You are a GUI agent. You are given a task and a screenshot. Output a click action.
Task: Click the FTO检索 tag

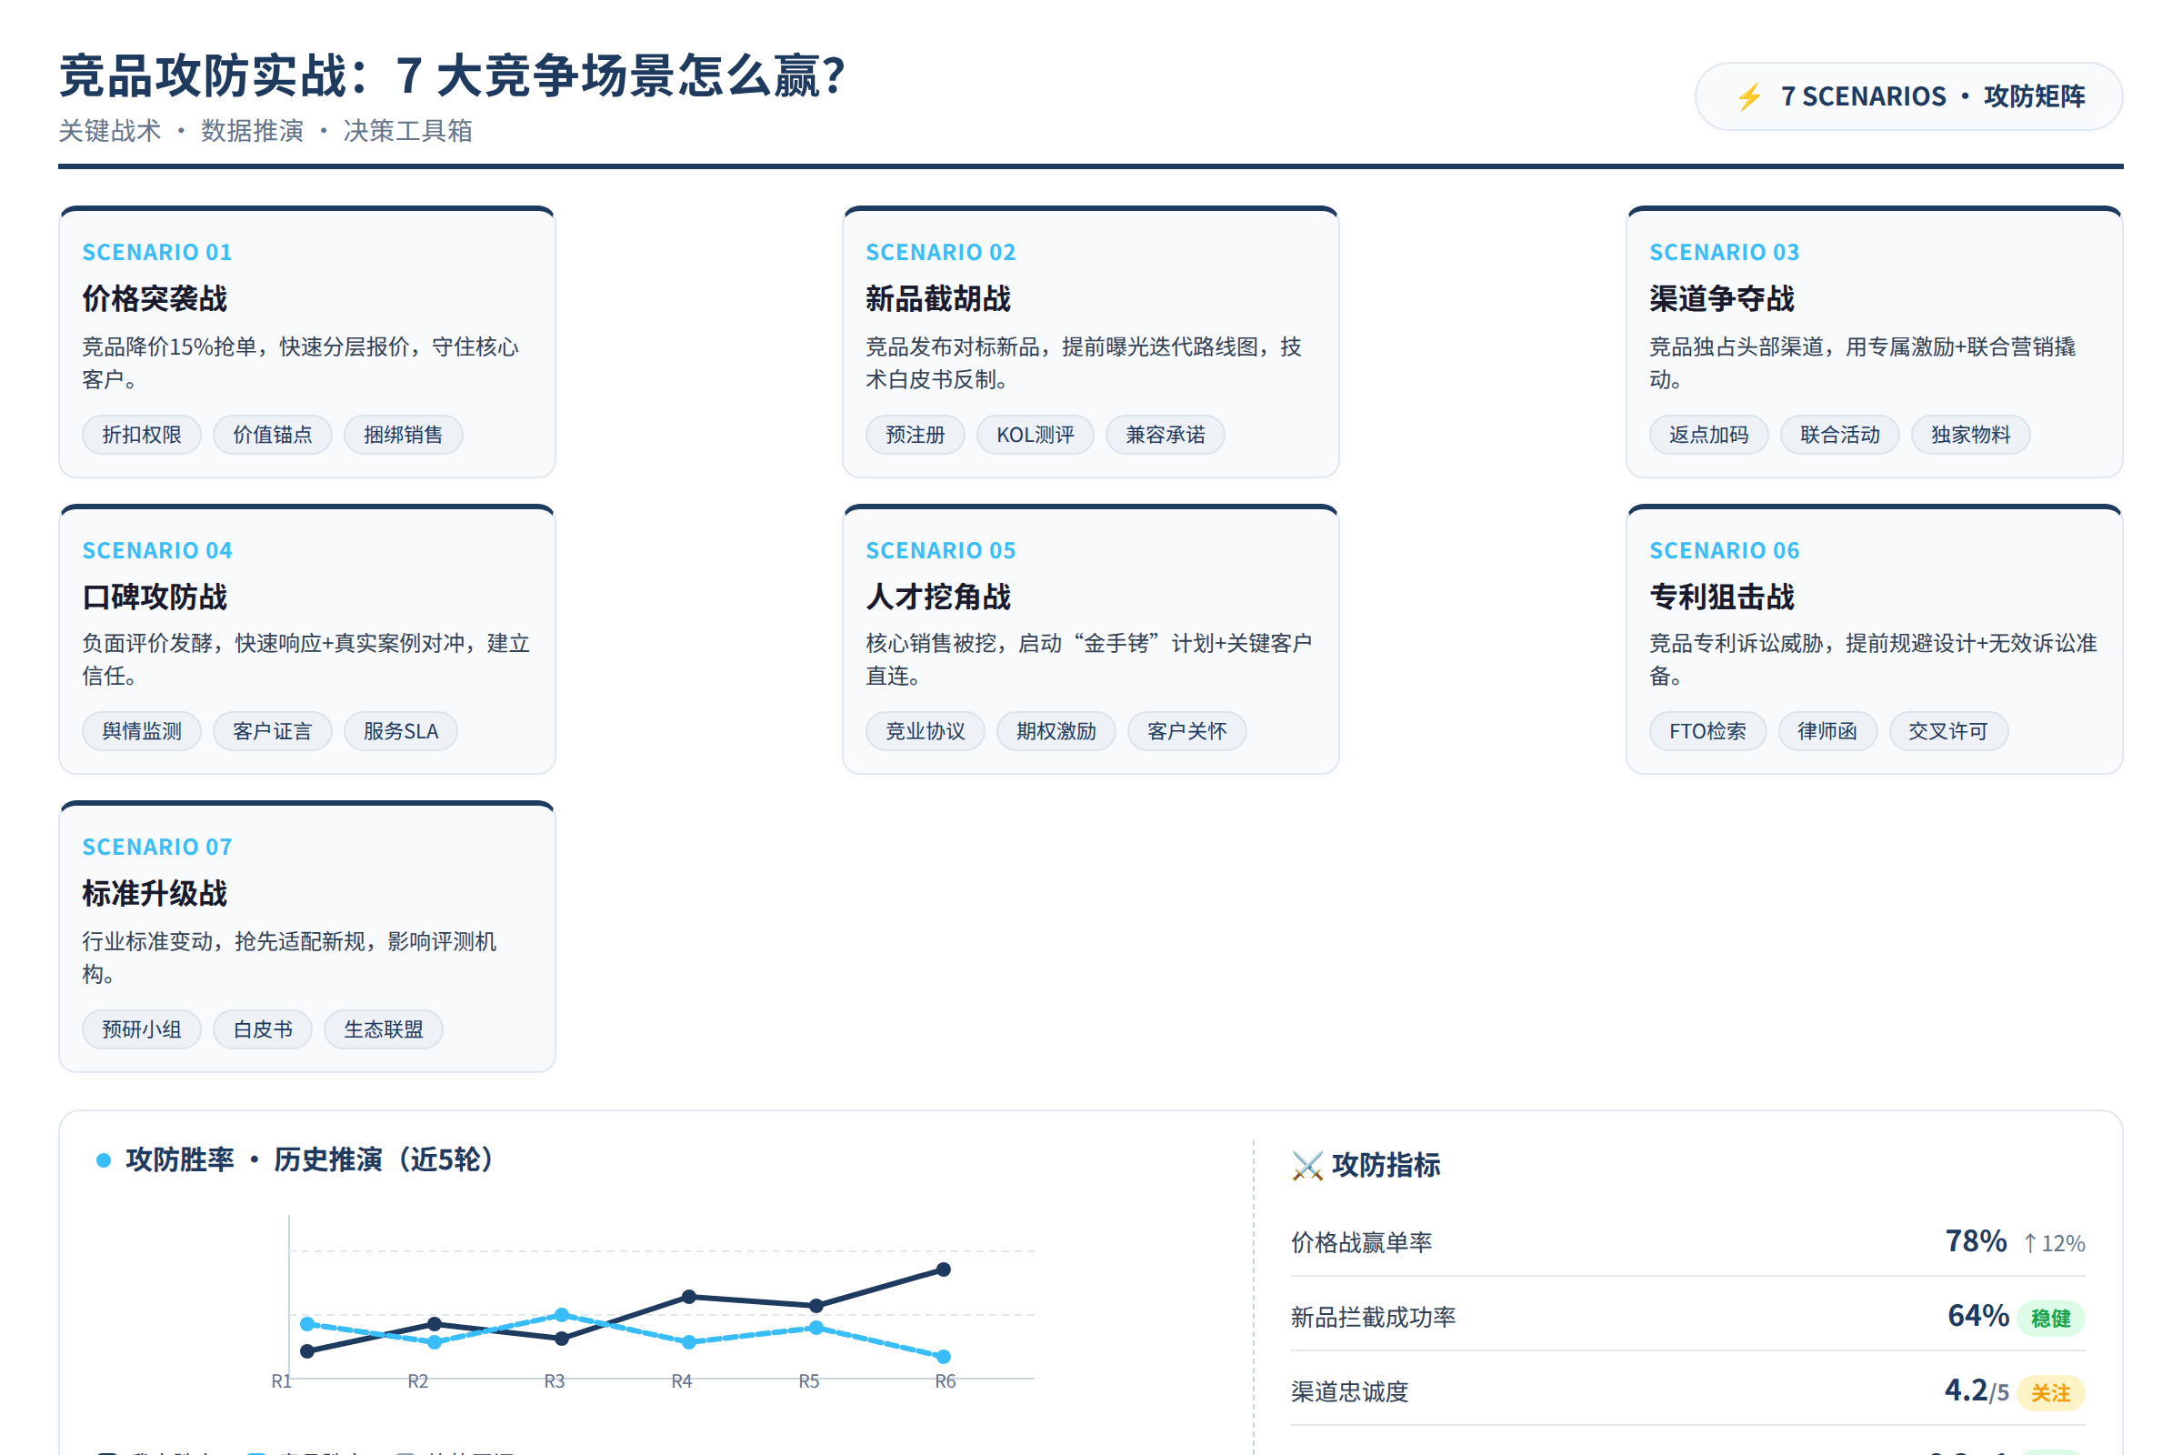[x=1708, y=731]
